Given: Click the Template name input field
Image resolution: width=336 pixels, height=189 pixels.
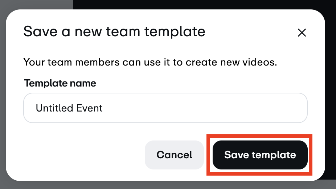Looking at the screenshot, I should click(165, 108).
